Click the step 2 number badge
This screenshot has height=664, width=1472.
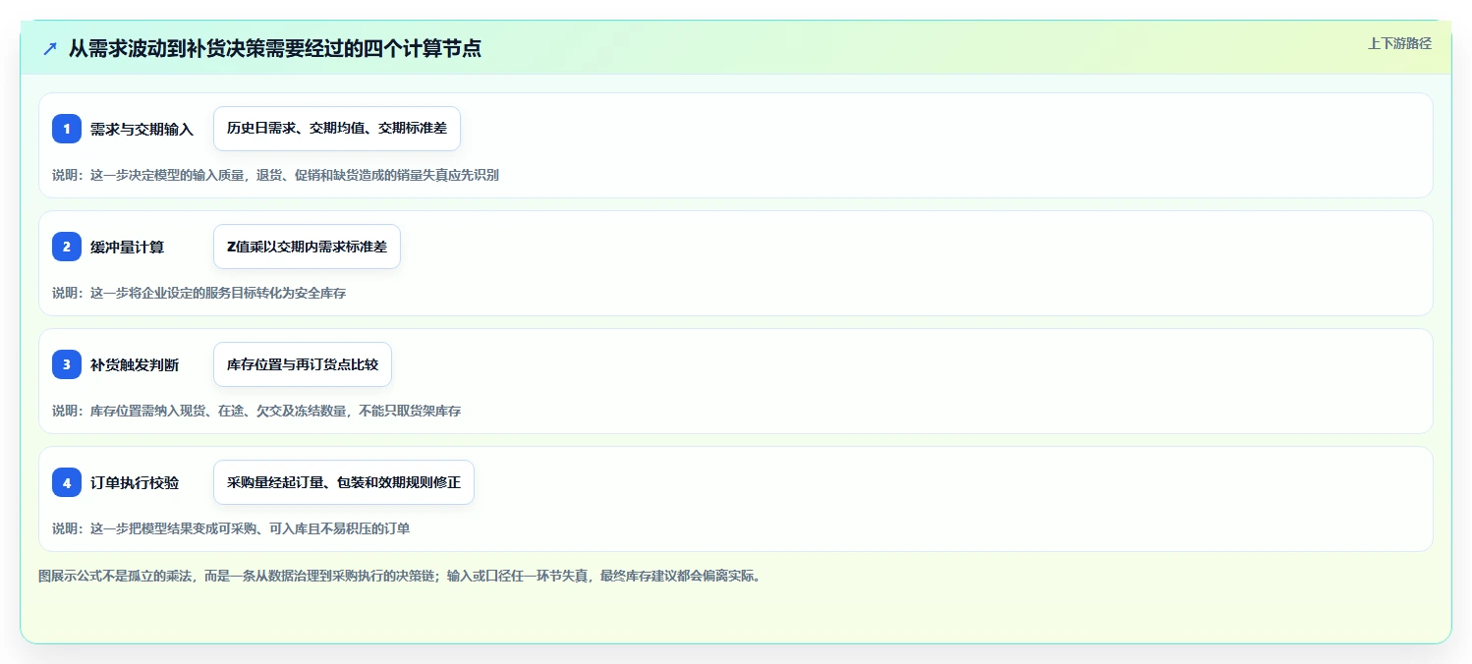(67, 247)
